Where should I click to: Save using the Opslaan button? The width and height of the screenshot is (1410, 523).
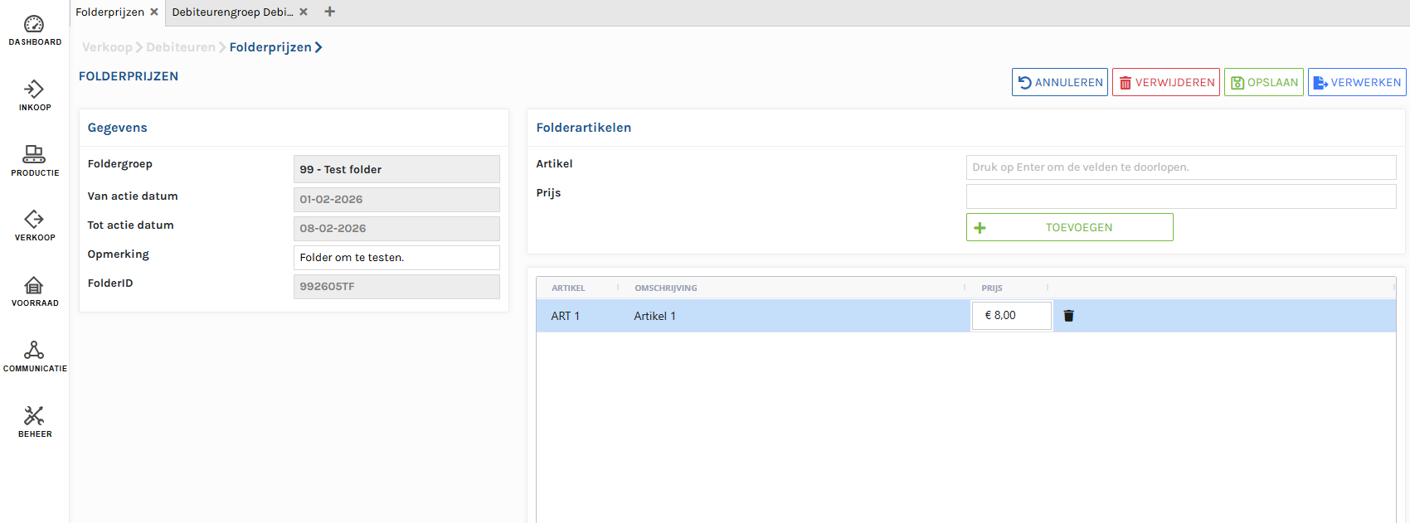1263,82
